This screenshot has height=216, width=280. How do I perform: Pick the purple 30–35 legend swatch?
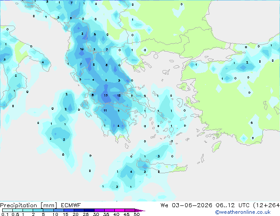(x=99, y=210)
